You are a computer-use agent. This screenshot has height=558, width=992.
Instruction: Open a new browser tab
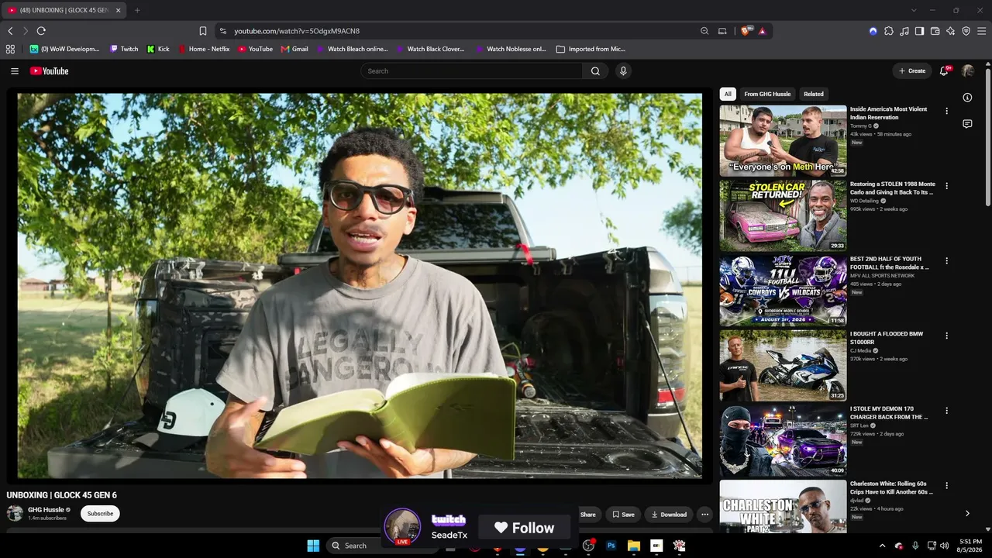137,10
